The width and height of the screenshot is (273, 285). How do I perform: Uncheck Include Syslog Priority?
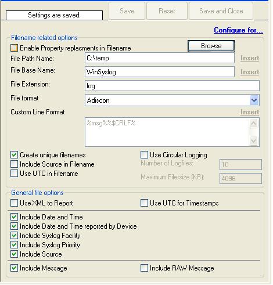[14, 245]
